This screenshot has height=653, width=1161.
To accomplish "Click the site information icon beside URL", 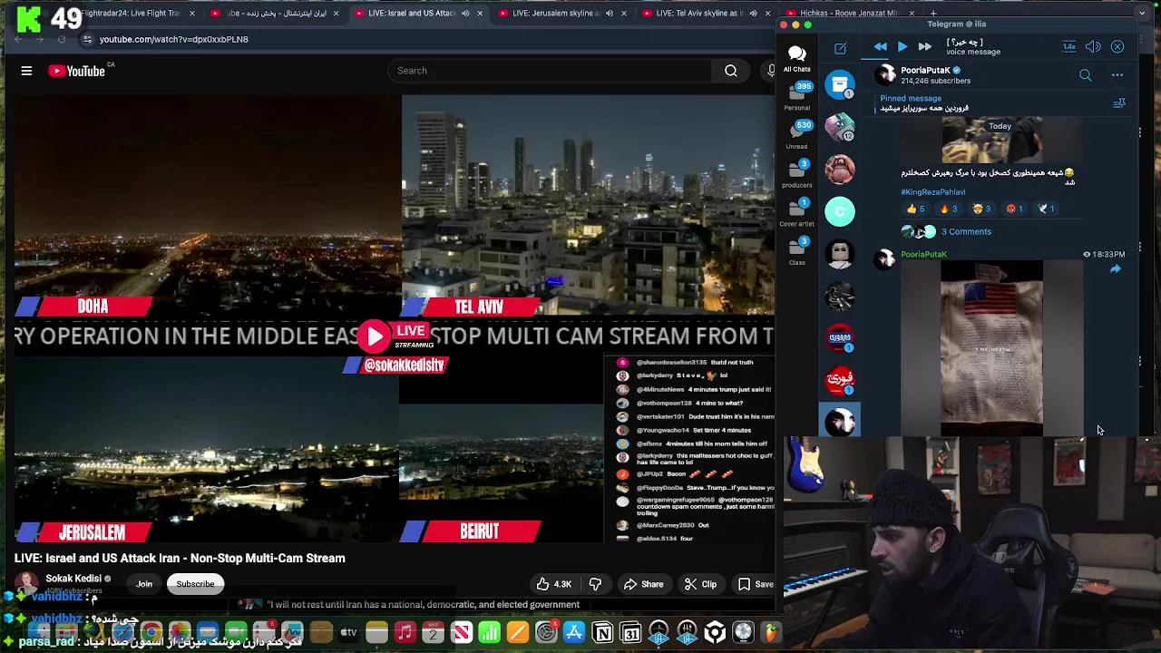I will point(87,39).
